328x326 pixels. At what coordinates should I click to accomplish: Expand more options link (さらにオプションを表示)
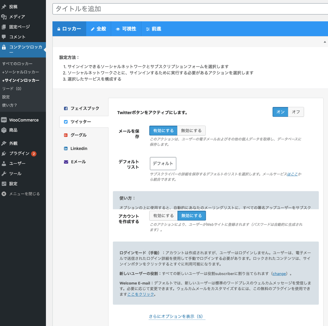176,316
